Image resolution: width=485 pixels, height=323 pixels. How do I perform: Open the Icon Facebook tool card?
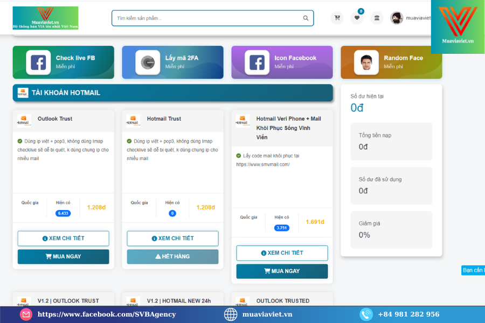[x=282, y=62]
